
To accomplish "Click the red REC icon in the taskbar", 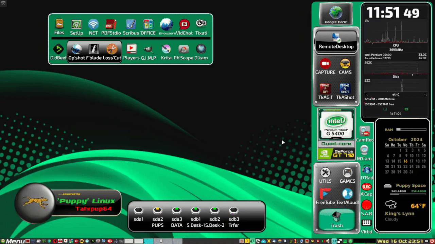I will tap(110, 241).
